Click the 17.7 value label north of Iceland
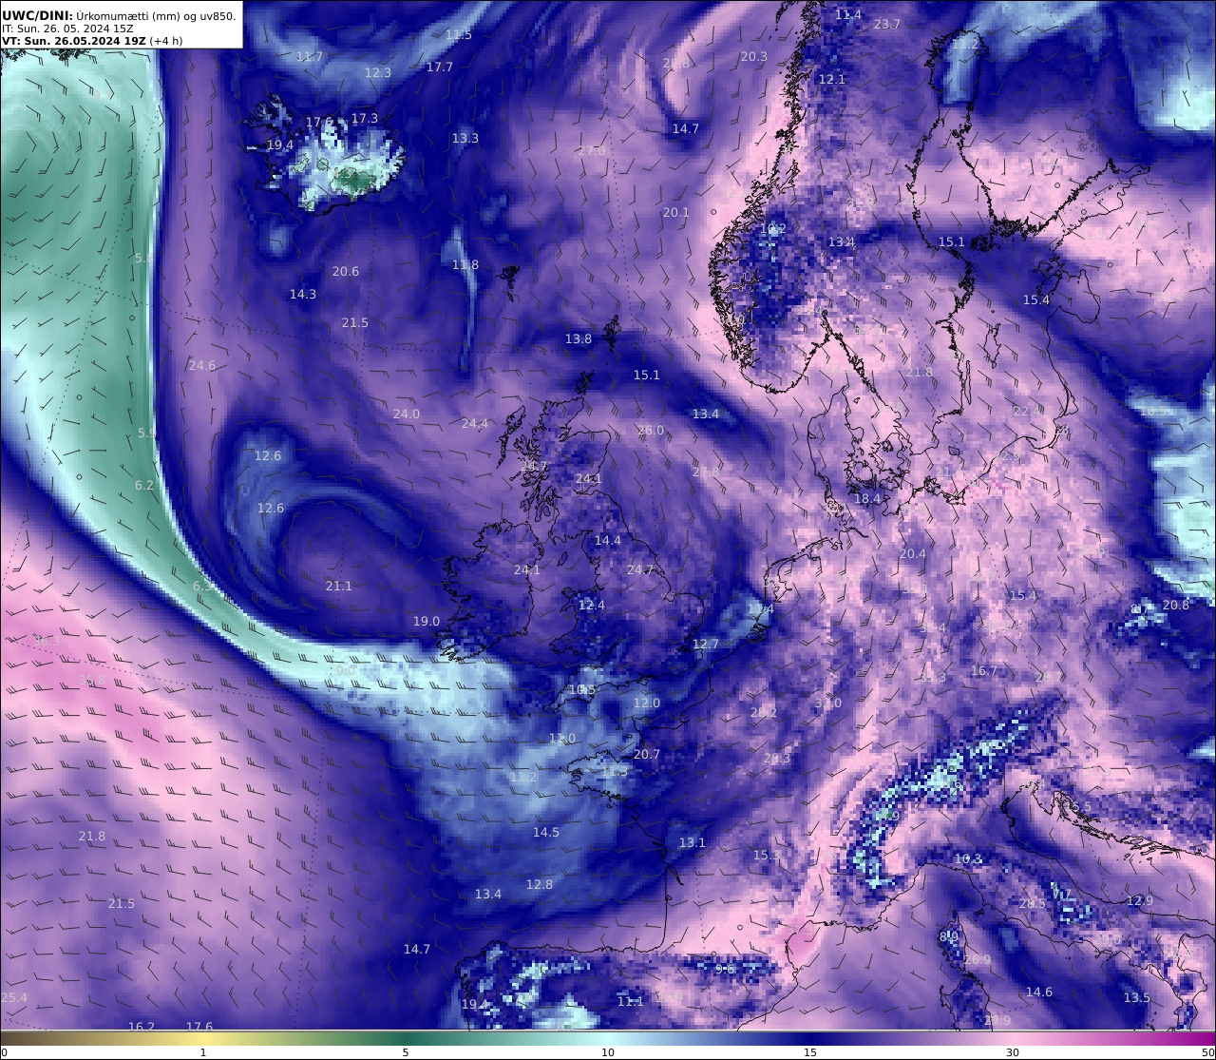The width and height of the screenshot is (1216, 1060). tap(440, 67)
